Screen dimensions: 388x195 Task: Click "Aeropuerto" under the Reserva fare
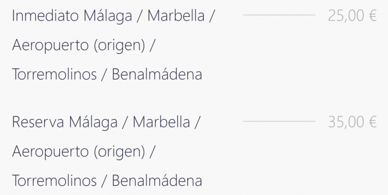50,152
